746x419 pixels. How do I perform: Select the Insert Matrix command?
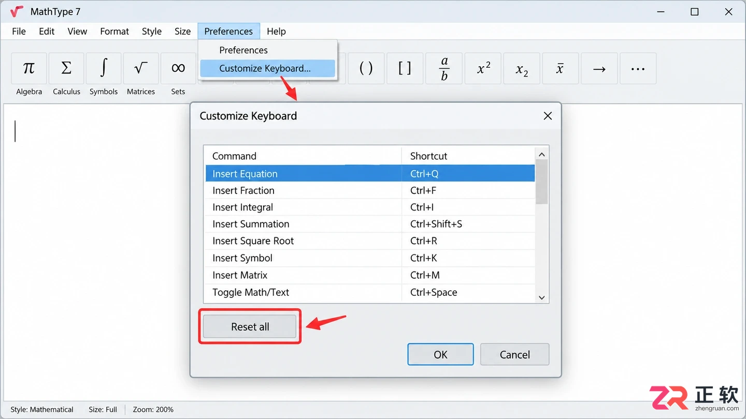(370, 275)
